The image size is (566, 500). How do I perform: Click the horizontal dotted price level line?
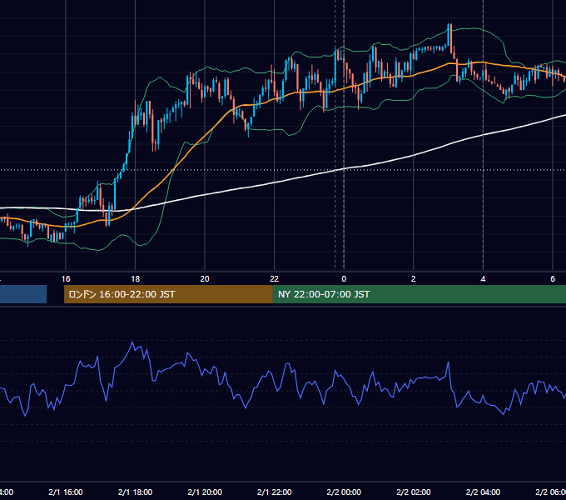click(x=283, y=170)
